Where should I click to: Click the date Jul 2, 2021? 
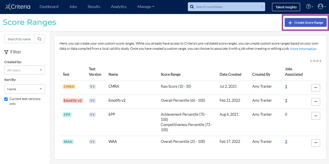coord(228,86)
